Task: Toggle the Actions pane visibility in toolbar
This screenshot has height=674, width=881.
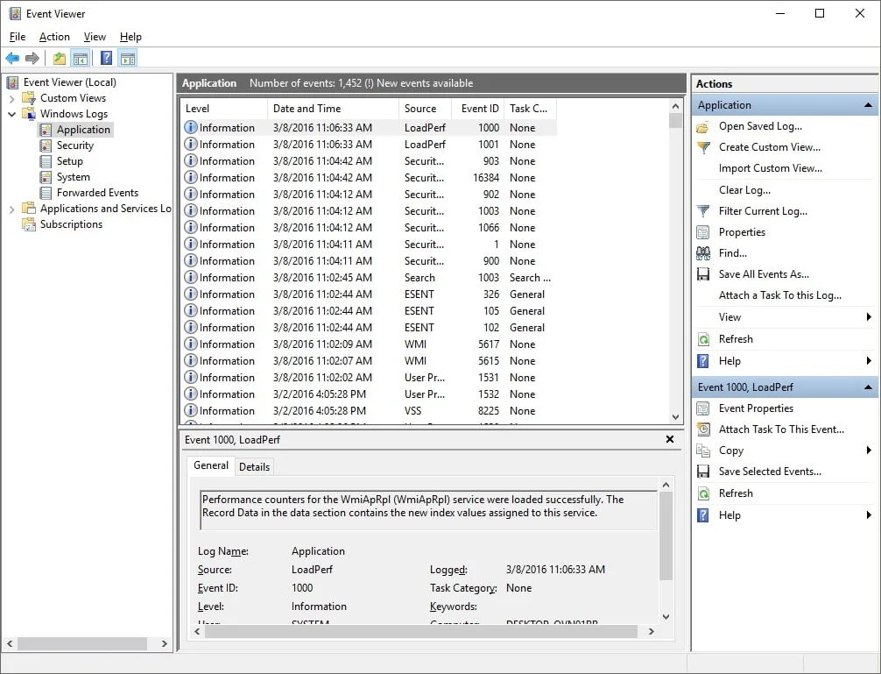Action: click(x=129, y=57)
